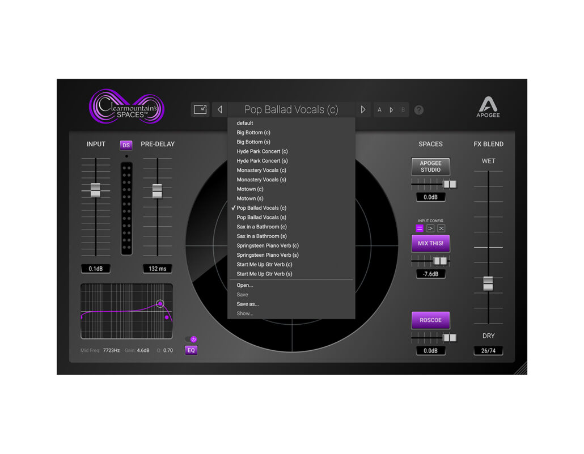Click the INPUT fader handle
Viewport: 584px width, 454px height.
(95, 190)
